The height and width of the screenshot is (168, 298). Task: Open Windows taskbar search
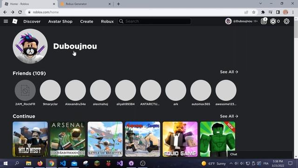17,163
